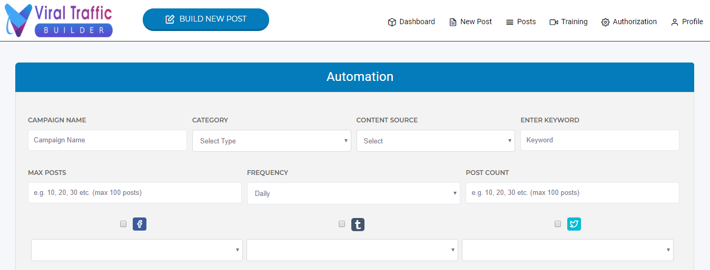Open the New Post menu item
The image size is (710, 270).
pyautogui.click(x=470, y=22)
